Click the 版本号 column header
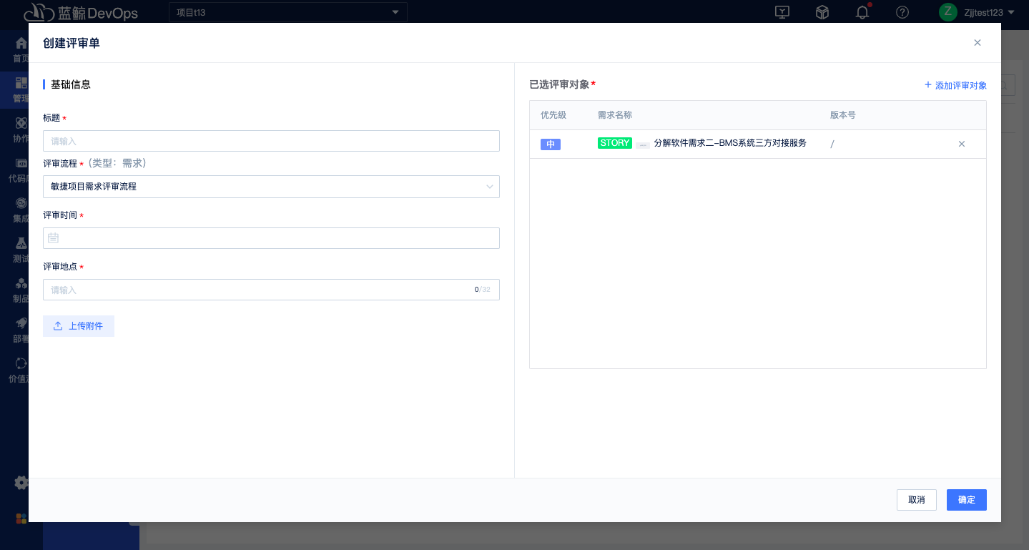1029x550 pixels. pos(843,115)
